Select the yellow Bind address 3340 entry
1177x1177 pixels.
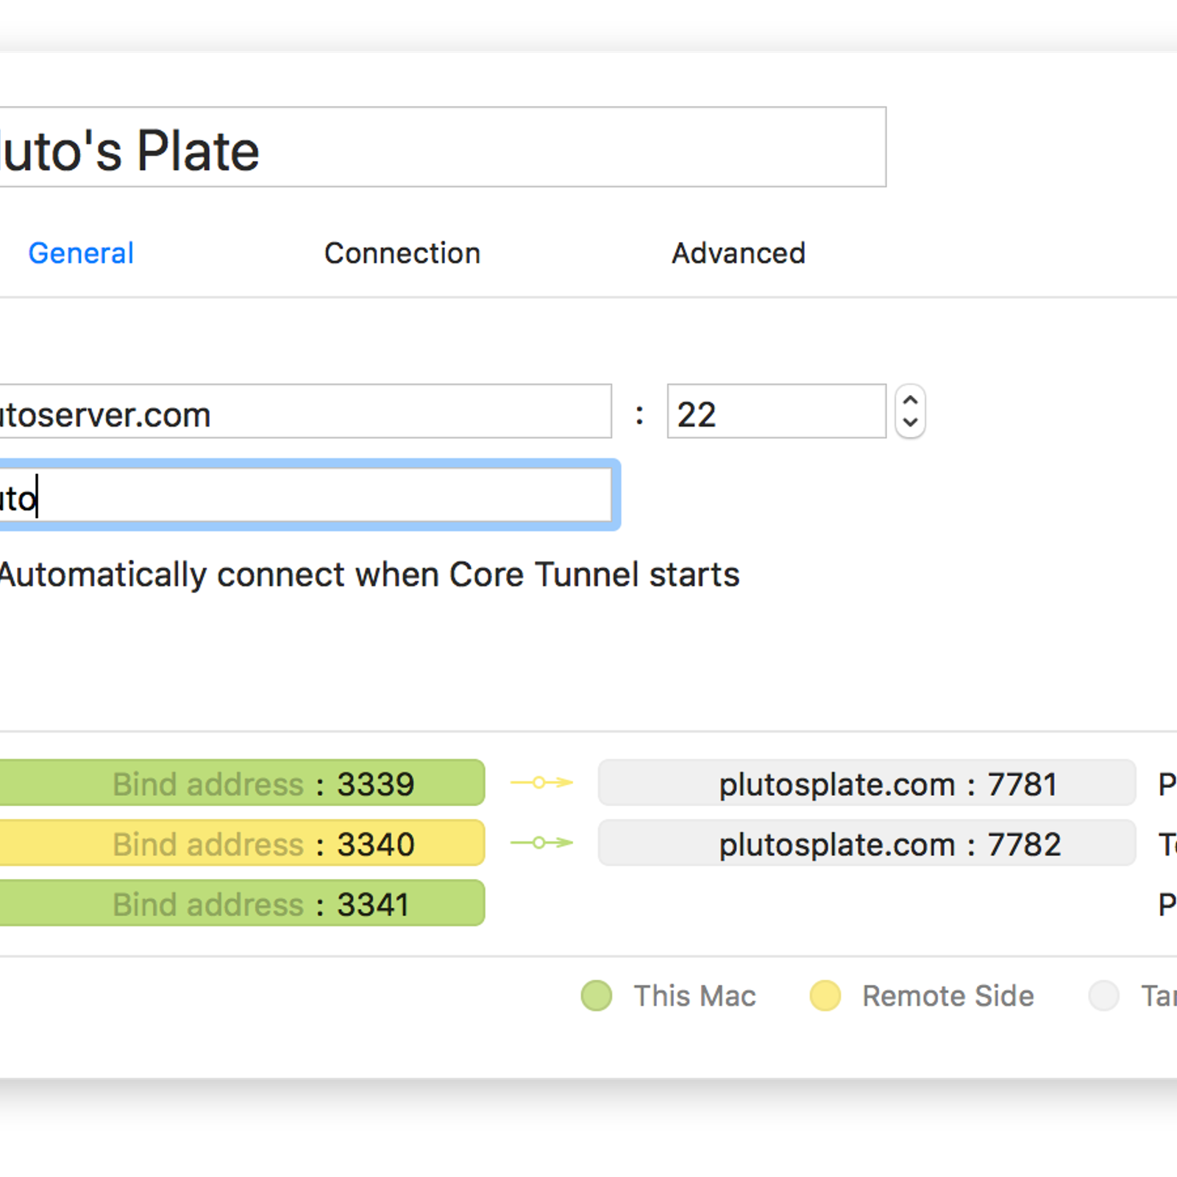(242, 843)
